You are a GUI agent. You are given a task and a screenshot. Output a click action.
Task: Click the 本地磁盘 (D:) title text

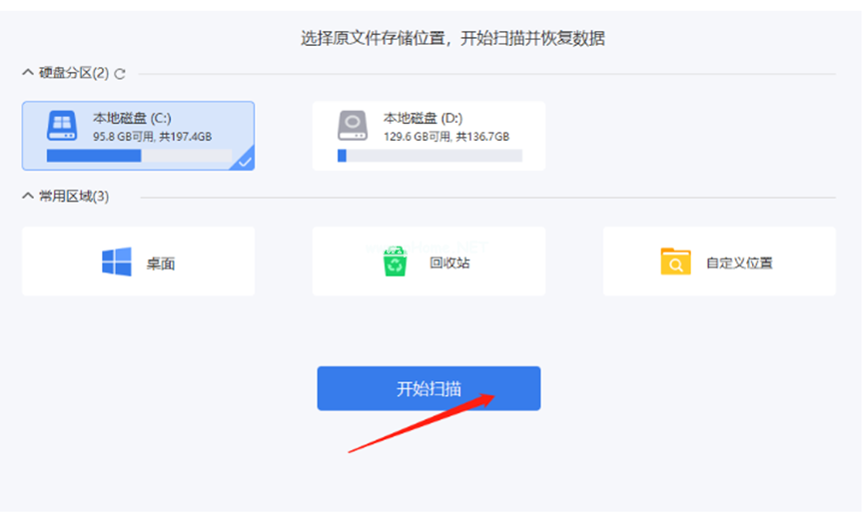click(x=424, y=118)
